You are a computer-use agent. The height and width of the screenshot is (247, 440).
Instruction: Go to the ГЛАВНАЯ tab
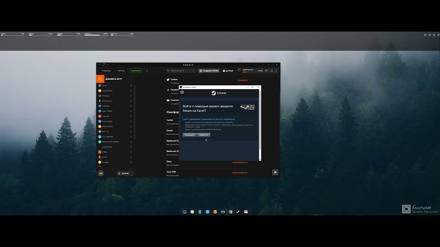pyautogui.click(x=106, y=71)
